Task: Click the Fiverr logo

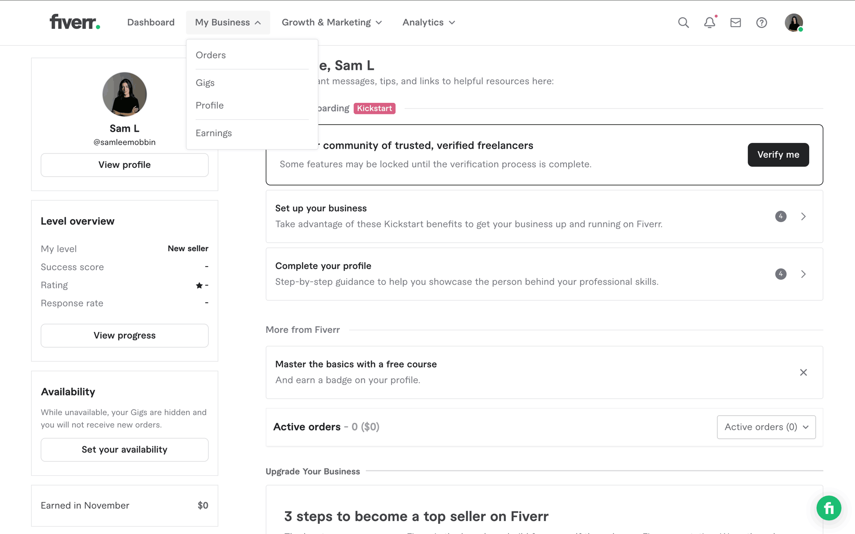Action: pos(75,22)
